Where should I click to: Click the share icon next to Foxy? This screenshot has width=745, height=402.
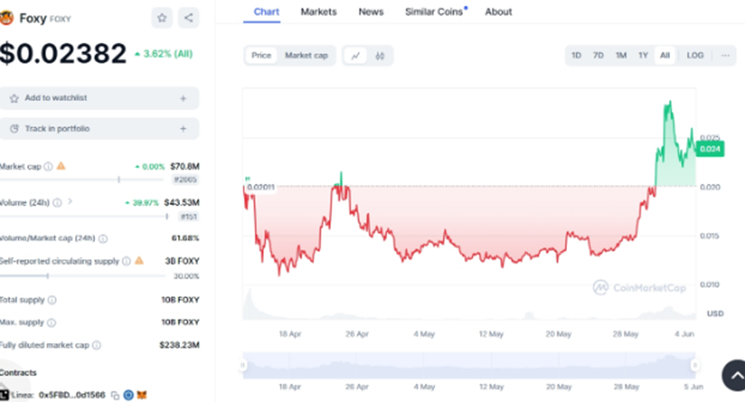(188, 18)
